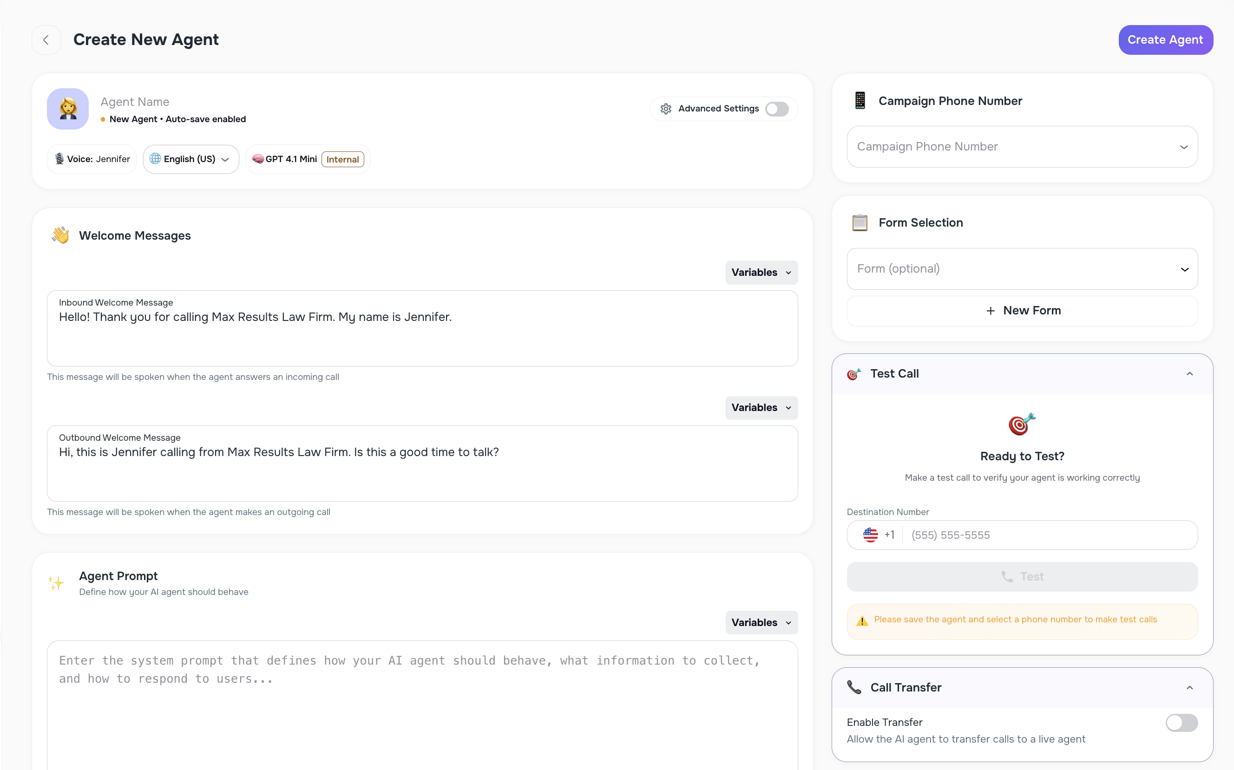Screen dimensions: 1234x770
Task: Collapse the Test Call section
Action: (1190, 373)
